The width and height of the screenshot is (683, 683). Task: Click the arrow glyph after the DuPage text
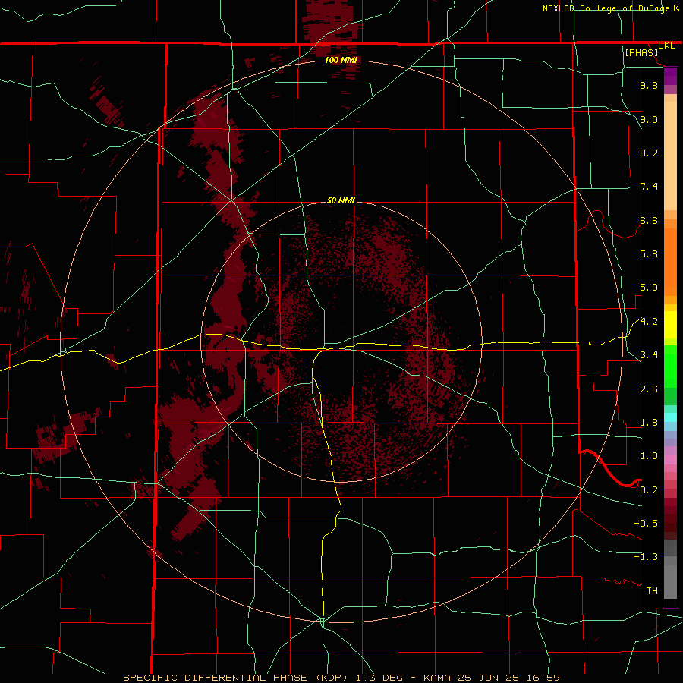pyautogui.click(x=676, y=8)
